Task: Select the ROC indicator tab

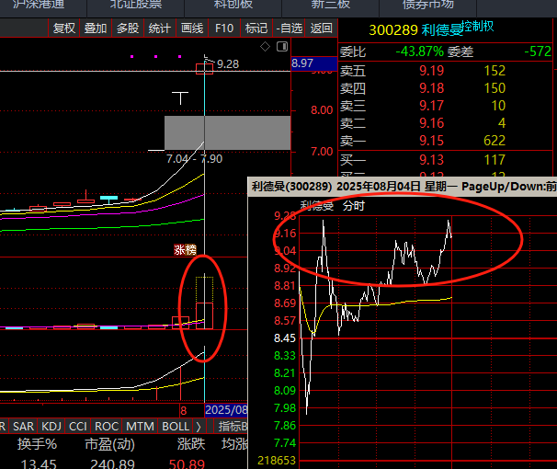Action: pyautogui.click(x=107, y=426)
